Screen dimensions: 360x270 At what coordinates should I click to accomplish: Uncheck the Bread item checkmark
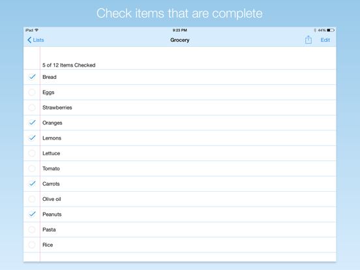coord(32,77)
